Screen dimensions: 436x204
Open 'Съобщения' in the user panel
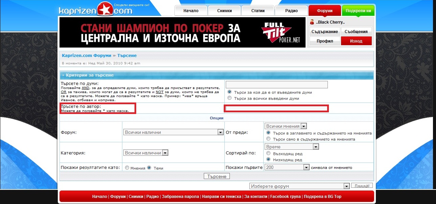click(x=356, y=32)
